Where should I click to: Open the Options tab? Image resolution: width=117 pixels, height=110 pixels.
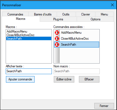pyautogui.click(x=95, y=19)
